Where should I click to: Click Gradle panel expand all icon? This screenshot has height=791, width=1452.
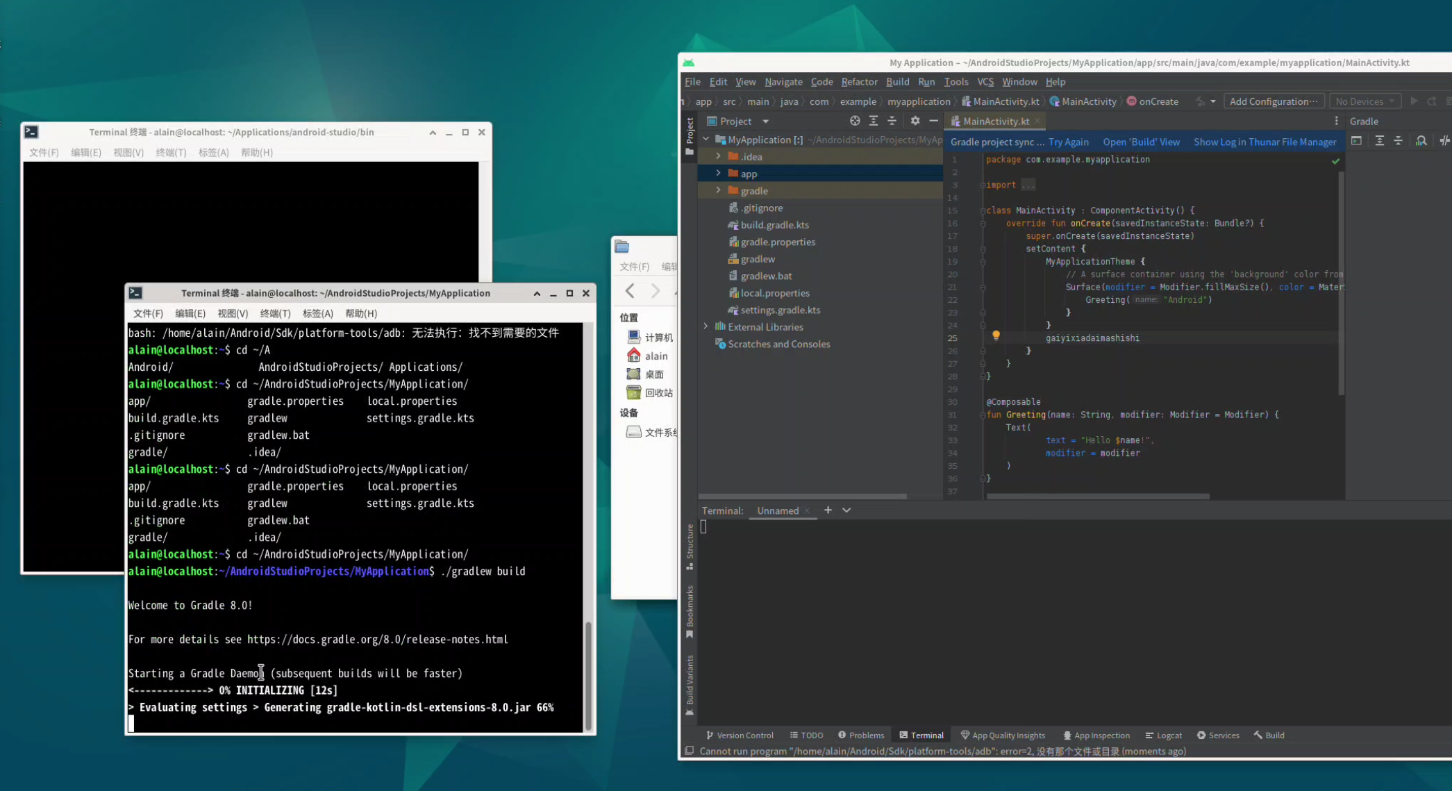[1380, 141]
